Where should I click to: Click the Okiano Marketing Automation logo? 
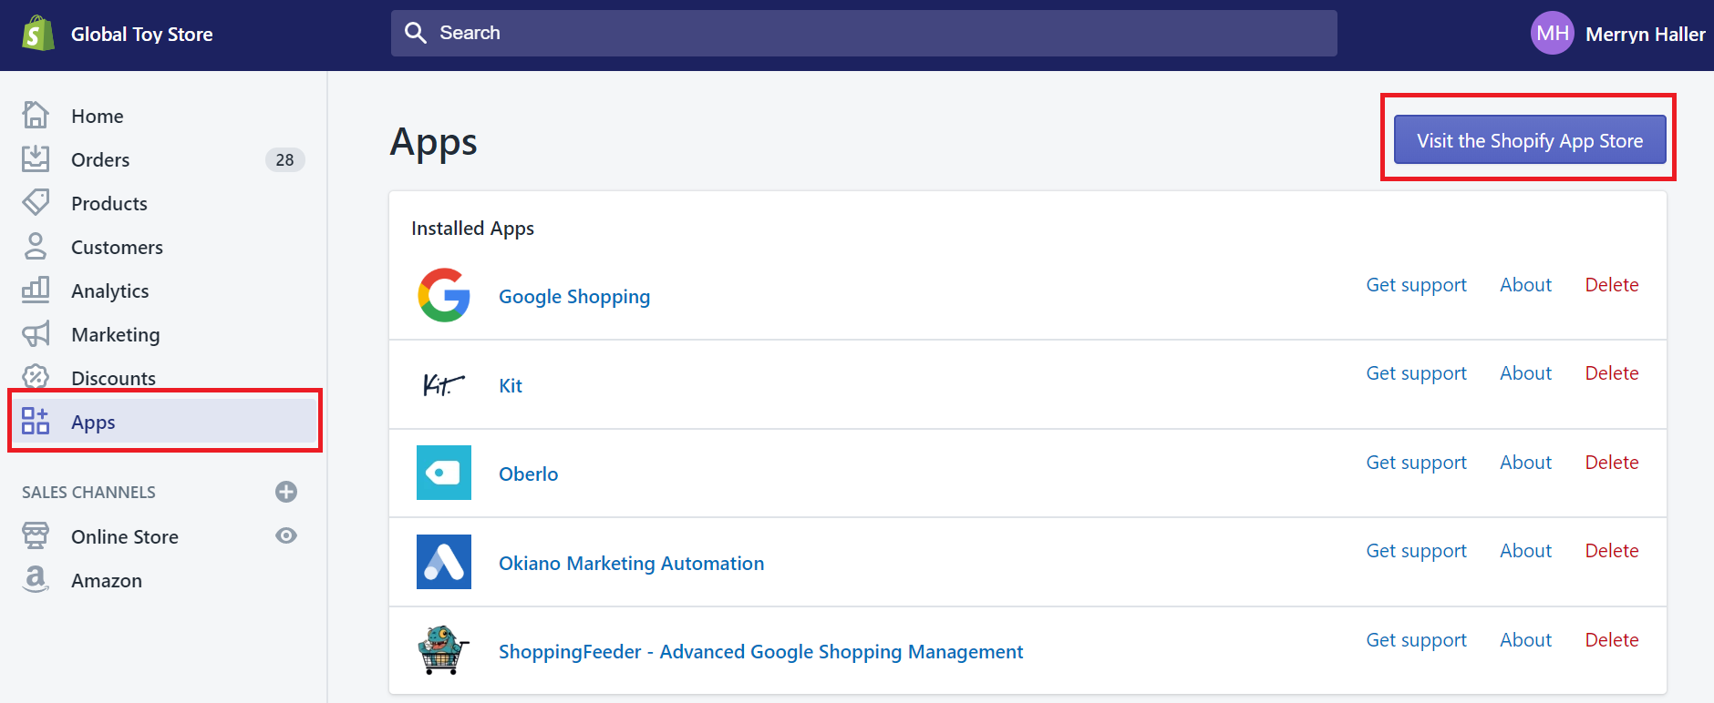444,562
